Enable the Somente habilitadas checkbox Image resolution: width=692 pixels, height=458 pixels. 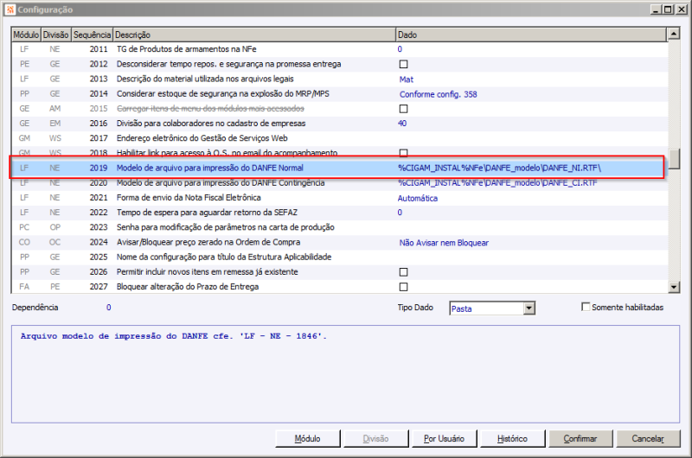(586, 307)
